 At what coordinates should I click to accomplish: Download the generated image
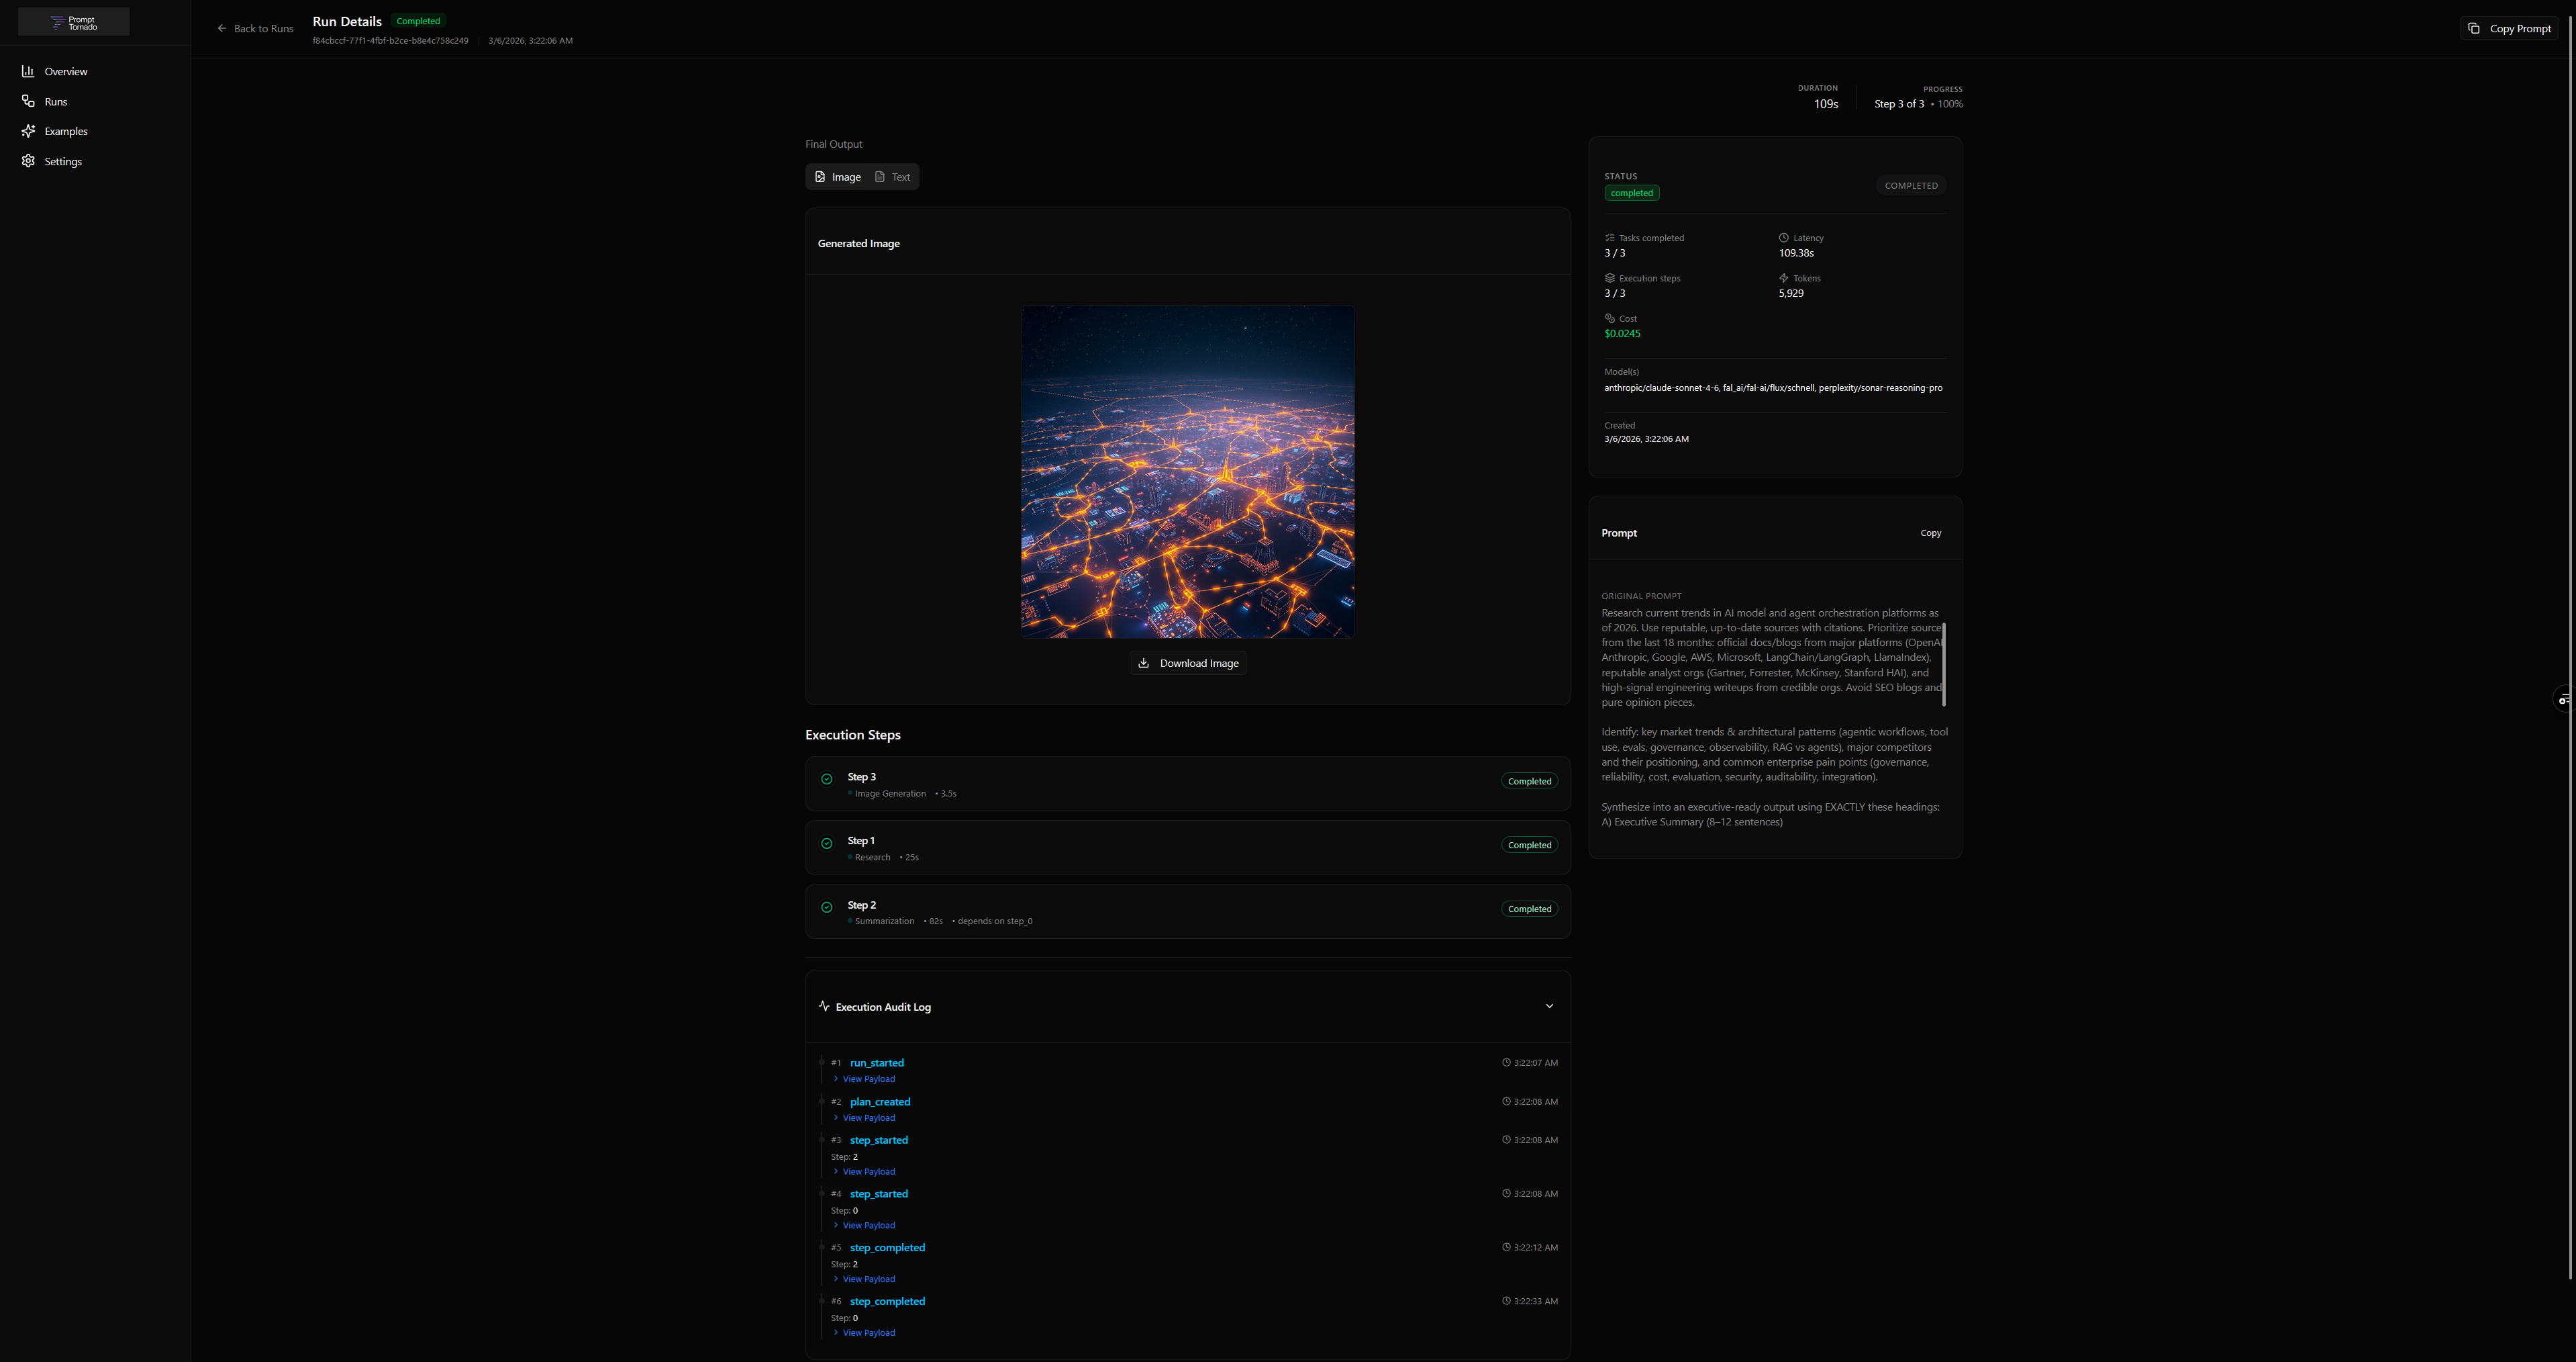(1188, 662)
